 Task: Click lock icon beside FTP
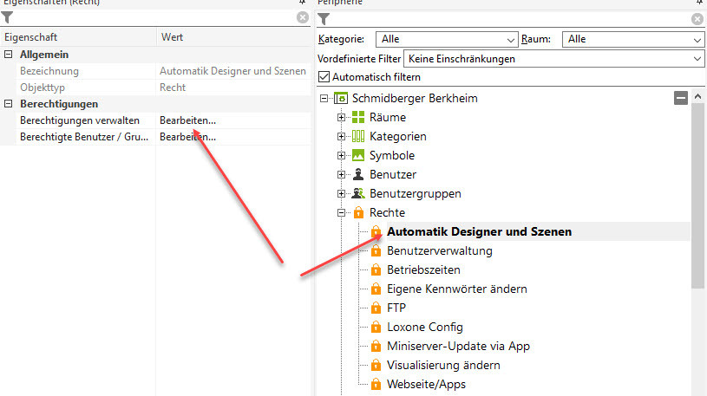point(376,308)
